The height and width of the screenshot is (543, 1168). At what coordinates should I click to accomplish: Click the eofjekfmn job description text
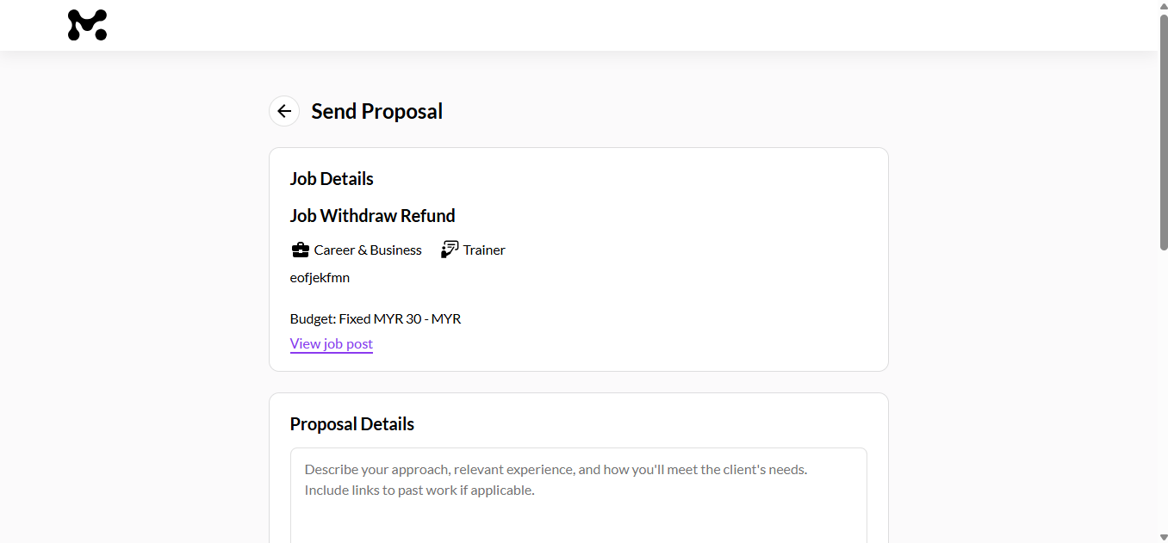(x=320, y=277)
